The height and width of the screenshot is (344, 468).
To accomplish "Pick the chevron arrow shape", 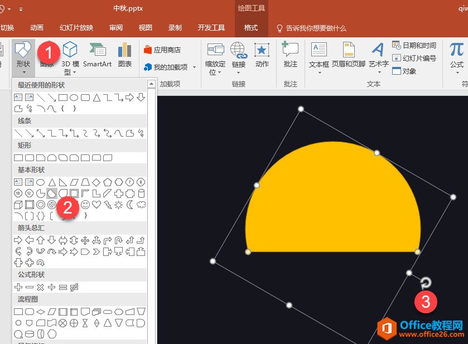I will pos(96,252).
